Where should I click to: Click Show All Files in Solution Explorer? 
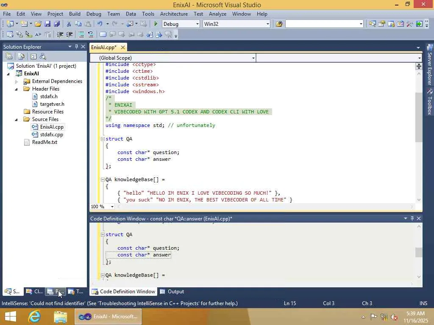tap(21, 56)
